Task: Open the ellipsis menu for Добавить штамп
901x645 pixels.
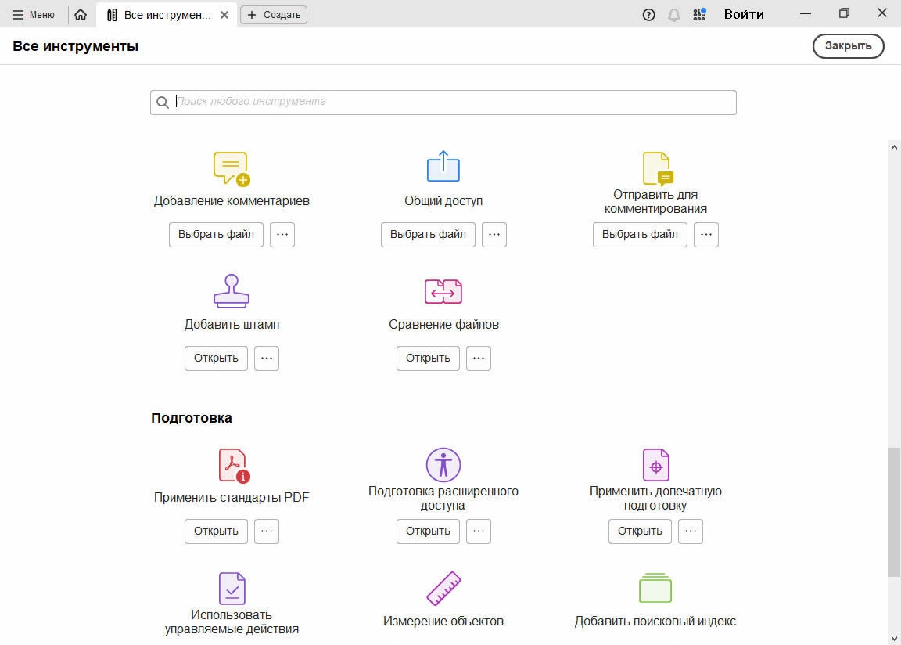Action: click(267, 359)
